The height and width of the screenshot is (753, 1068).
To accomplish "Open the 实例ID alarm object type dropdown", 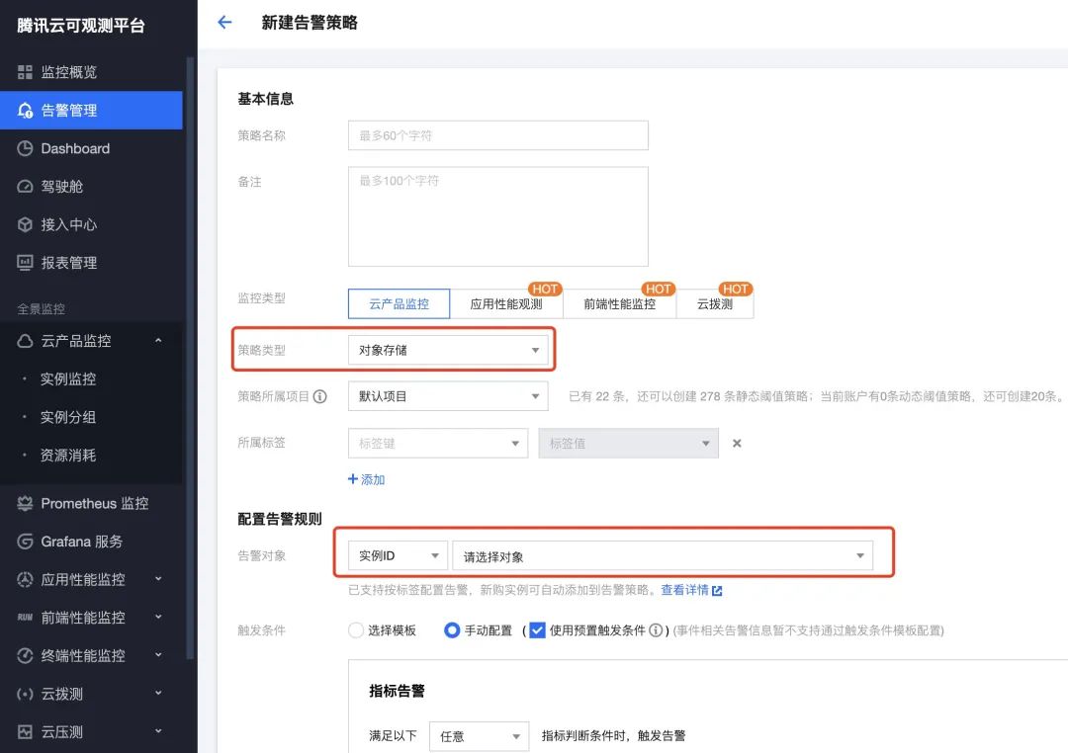I will click(x=398, y=555).
